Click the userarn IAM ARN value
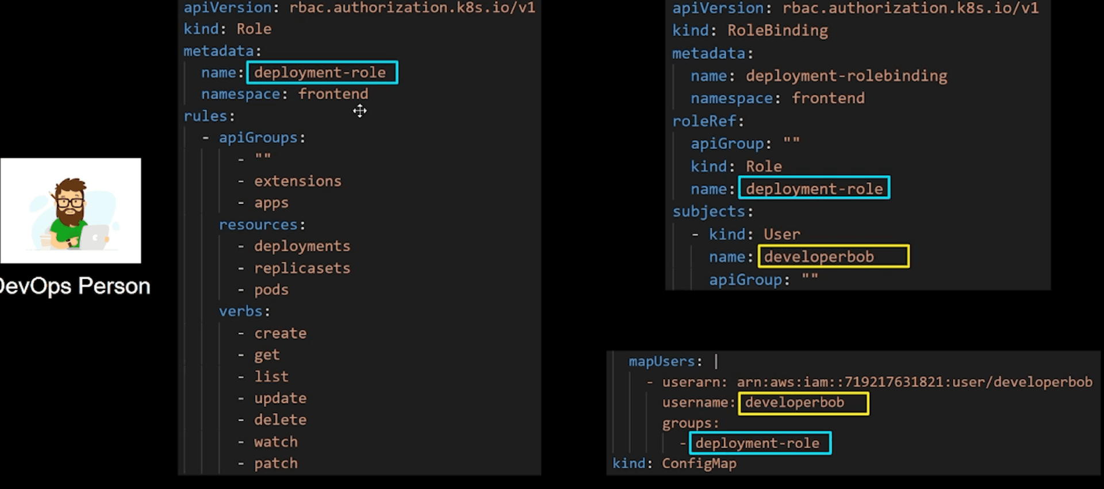This screenshot has height=489, width=1104. [x=914, y=382]
